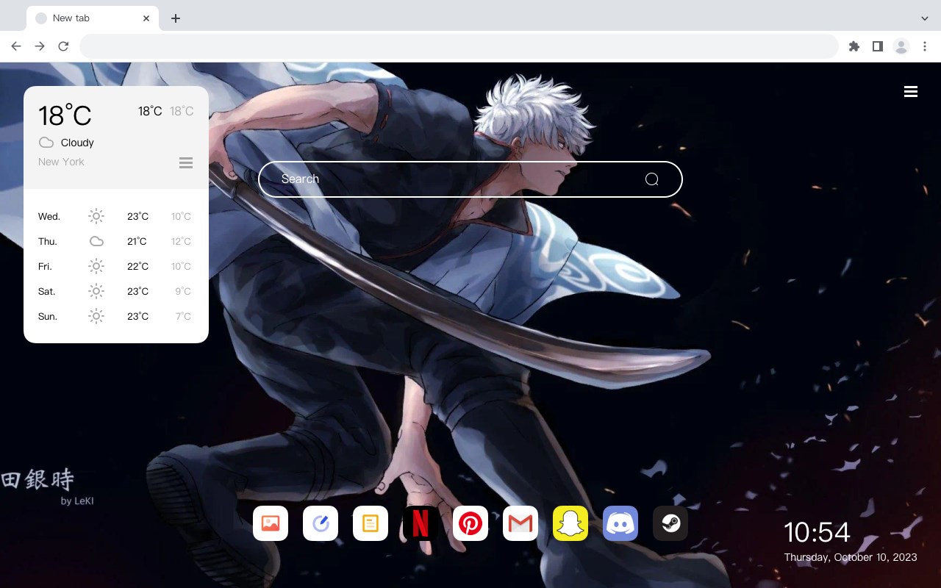
Task: Click the browser address bar
Action: (459, 46)
